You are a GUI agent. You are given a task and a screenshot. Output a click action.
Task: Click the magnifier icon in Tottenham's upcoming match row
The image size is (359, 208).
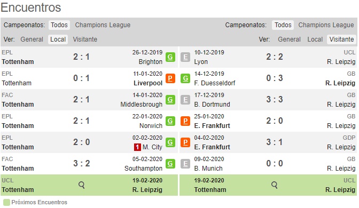pos(82,185)
